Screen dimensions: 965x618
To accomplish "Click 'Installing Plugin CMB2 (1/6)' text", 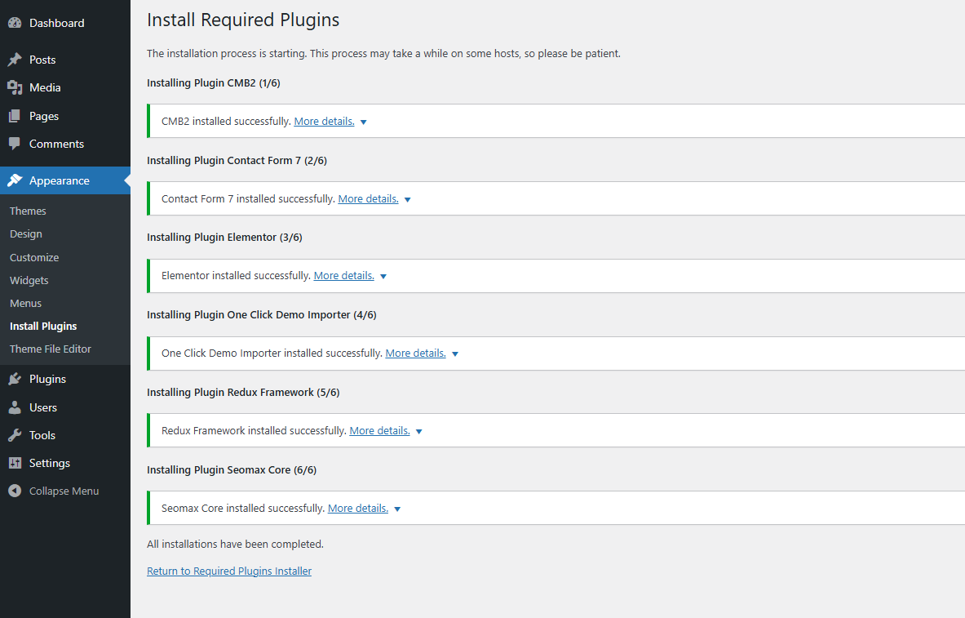I will tap(214, 83).
